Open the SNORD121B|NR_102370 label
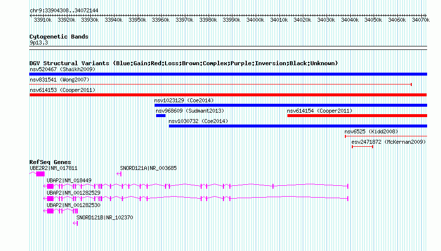The height and width of the screenshot is (251, 441). [105, 217]
